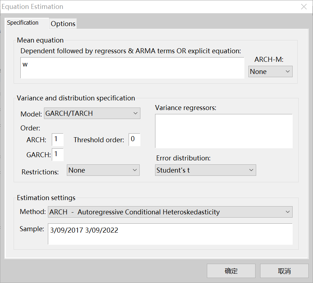Open Error distribution Student's t dropdown
The image size is (313, 283).
tap(205, 170)
